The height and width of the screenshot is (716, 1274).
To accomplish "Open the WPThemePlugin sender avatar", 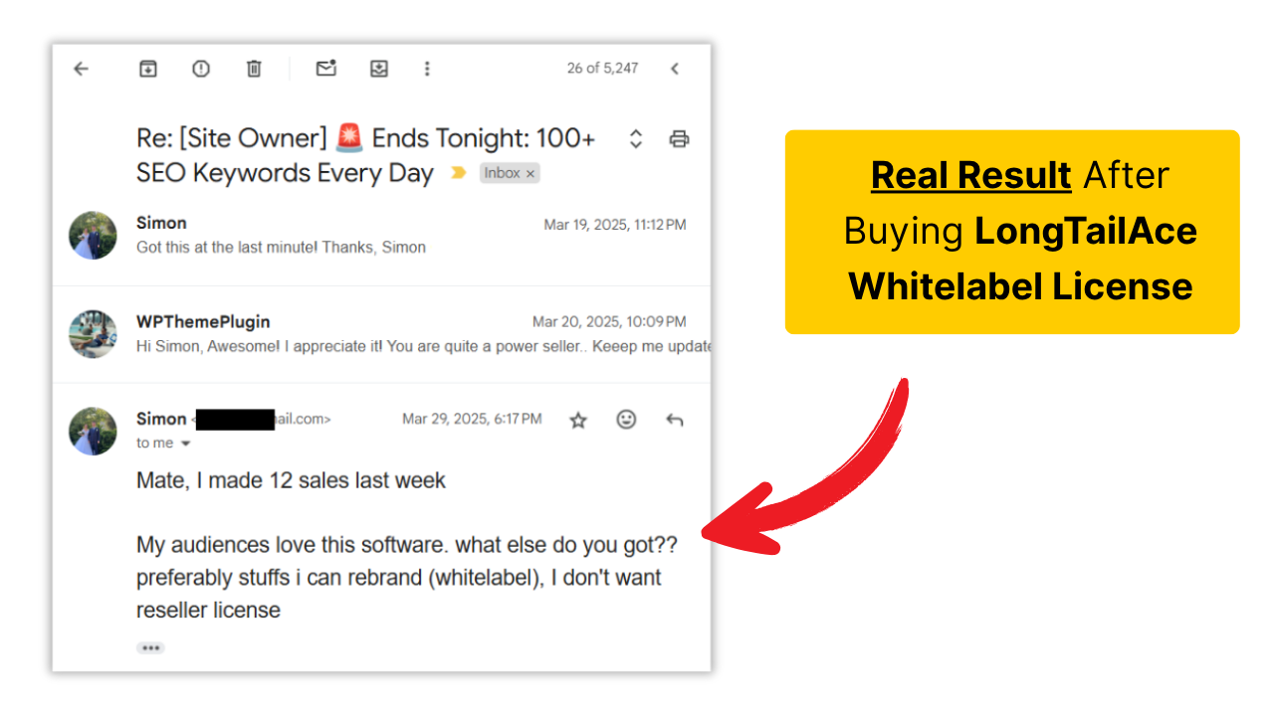I will (93, 333).
